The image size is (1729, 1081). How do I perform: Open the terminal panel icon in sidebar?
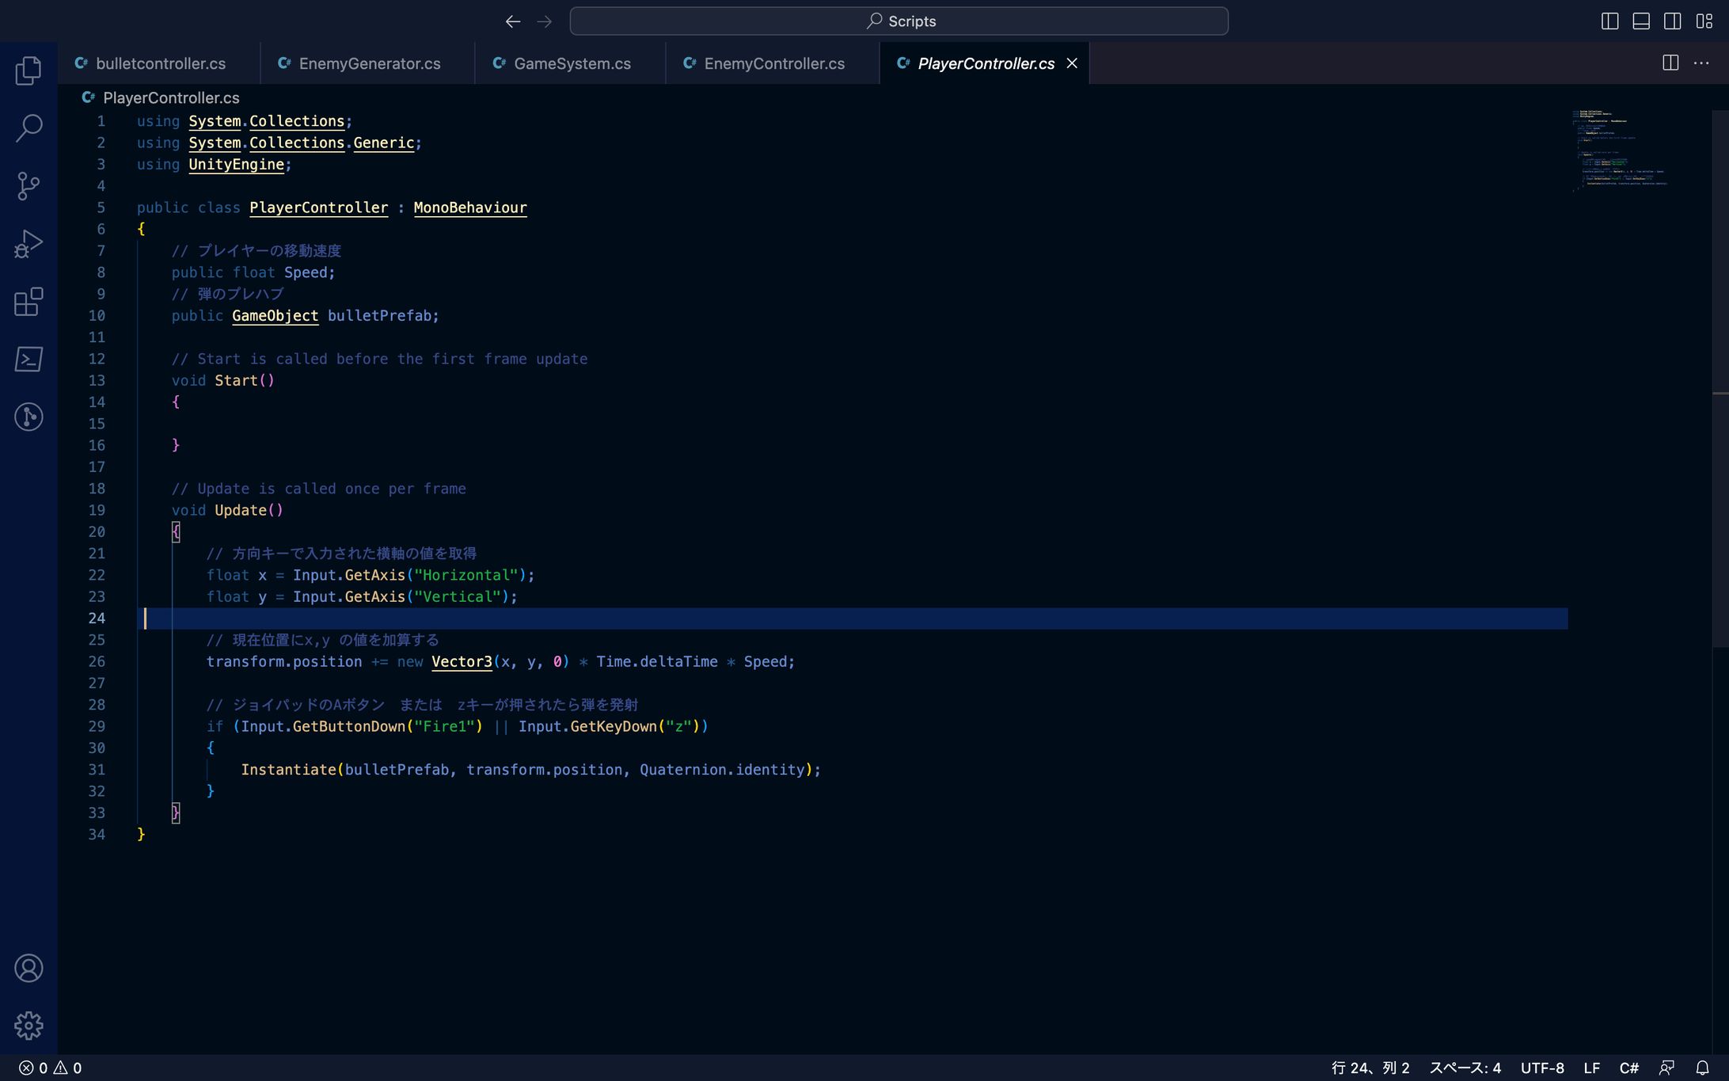pyautogui.click(x=28, y=360)
